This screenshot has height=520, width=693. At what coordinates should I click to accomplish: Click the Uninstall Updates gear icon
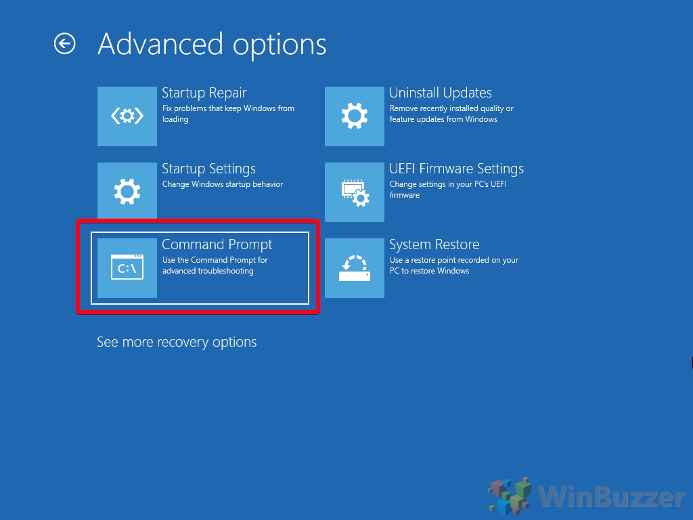[x=355, y=116]
